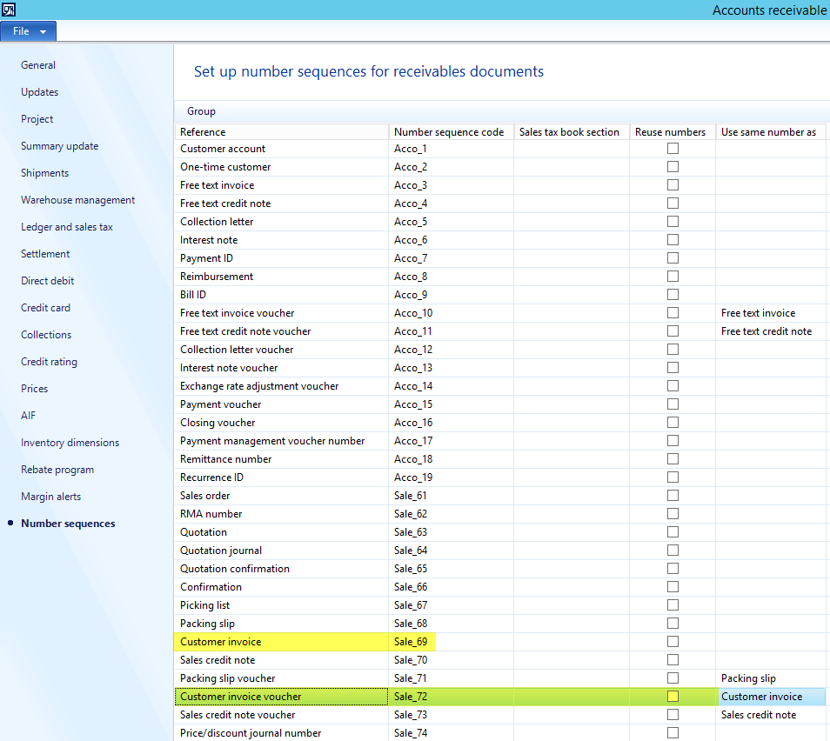Check Reuse numbers for Customer account
The height and width of the screenshot is (741, 830).
click(x=673, y=149)
